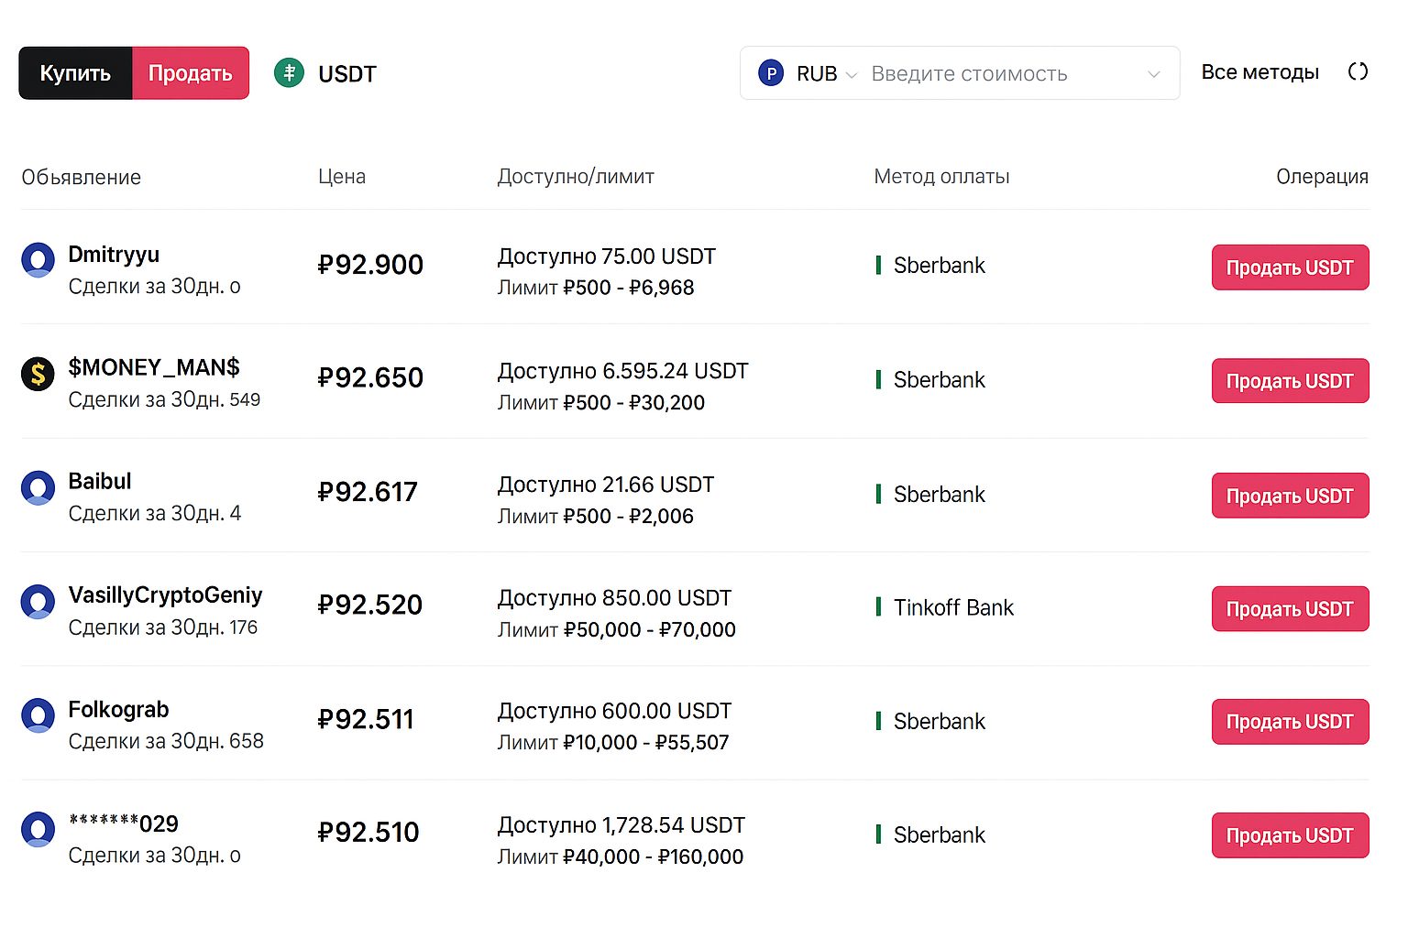Click $MONEY_MAN$ dollar-sign avatar

38,374
